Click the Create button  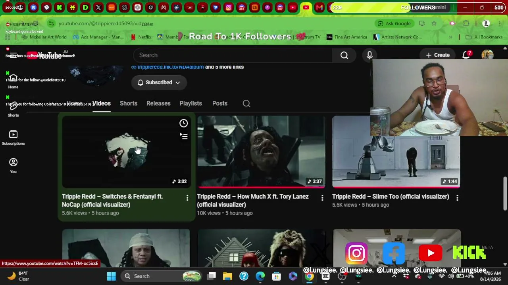(x=438, y=55)
